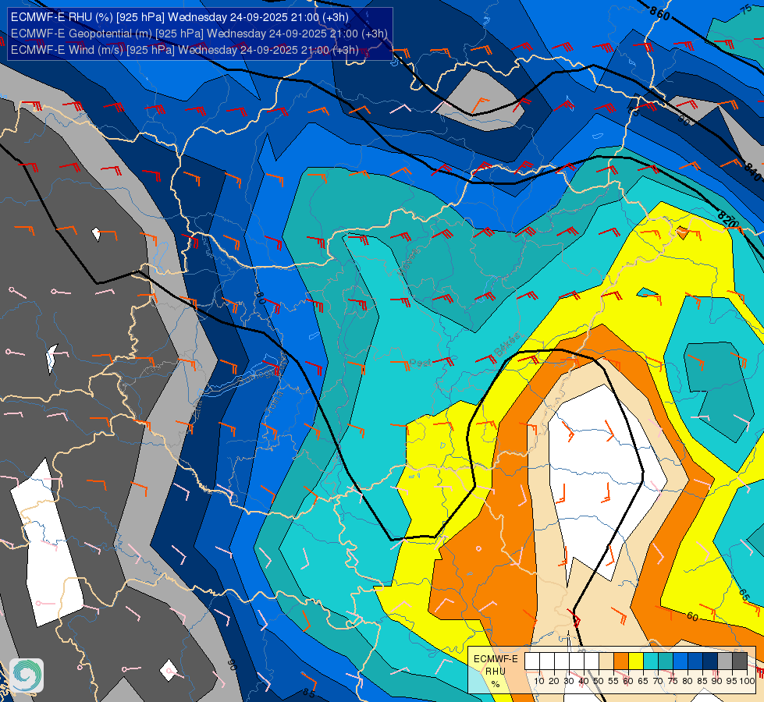Click the swirl logo icon at bottom-left

click(x=27, y=675)
